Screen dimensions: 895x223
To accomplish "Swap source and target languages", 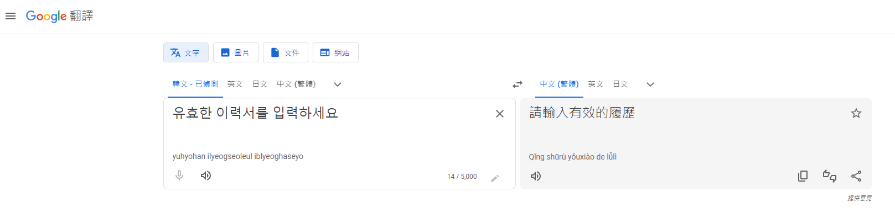I will [518, 84].
